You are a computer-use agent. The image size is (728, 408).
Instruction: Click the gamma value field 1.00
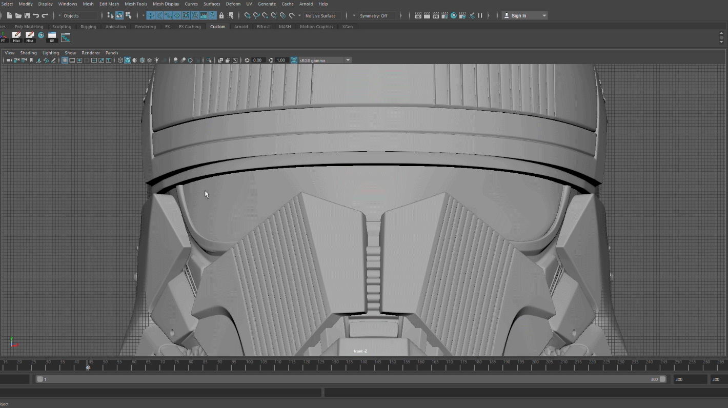pos(281,60)
